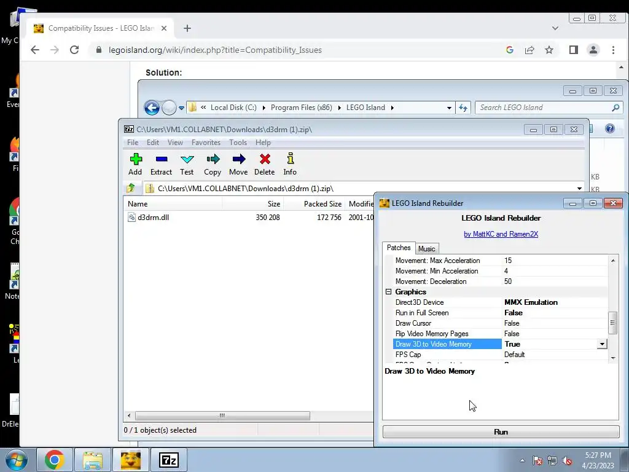Image resolution: width=629 pixels, height=472 pixels.
Task: Select the Flip Video Memory Pages property
Action: click(x=500, y=334)
